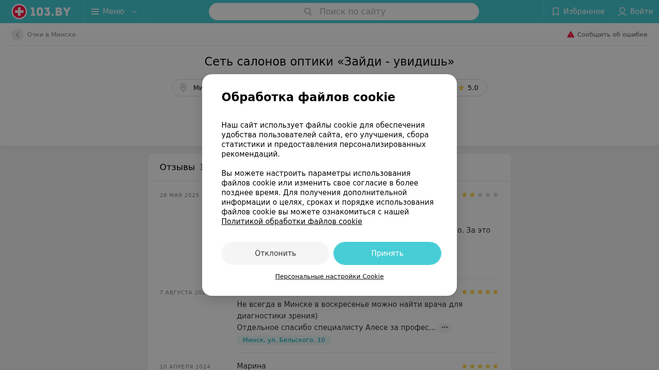Open the hamburger Меню icon

point(95,12)
